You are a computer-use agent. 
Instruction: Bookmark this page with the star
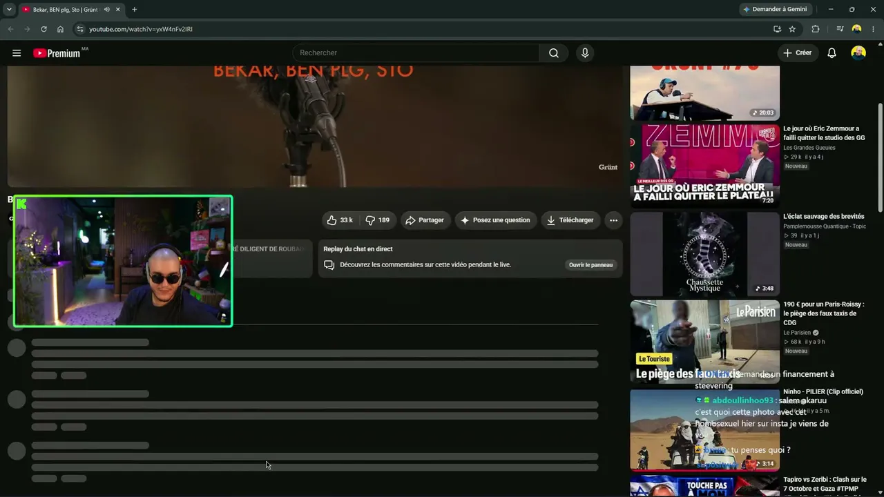click(792, 29)
